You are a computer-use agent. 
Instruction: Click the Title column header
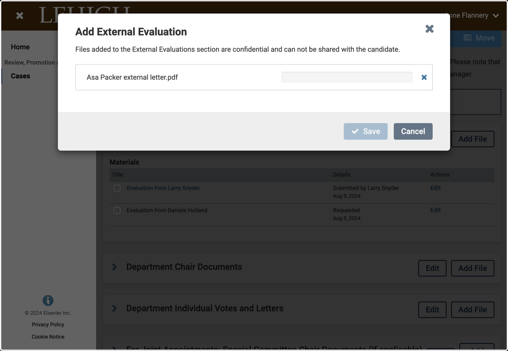point(117,175)
